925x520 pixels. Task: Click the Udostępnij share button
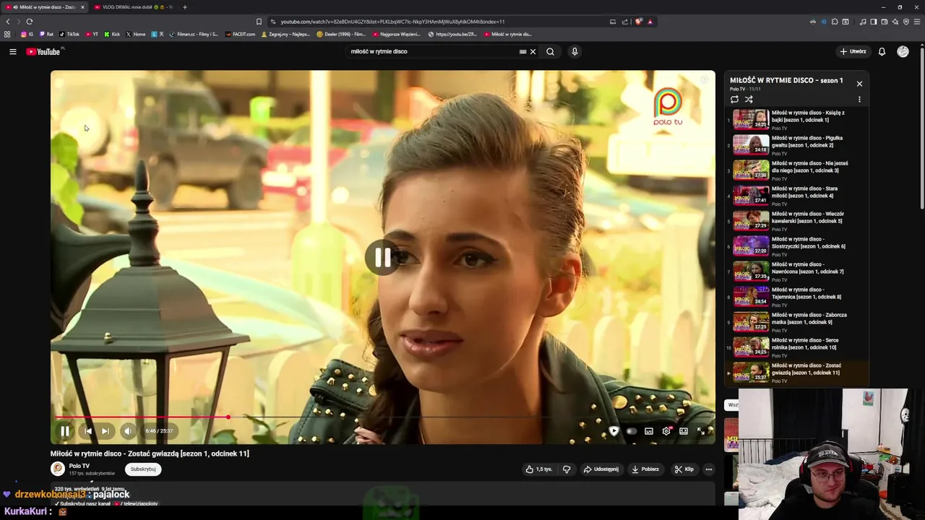[601, 469]
